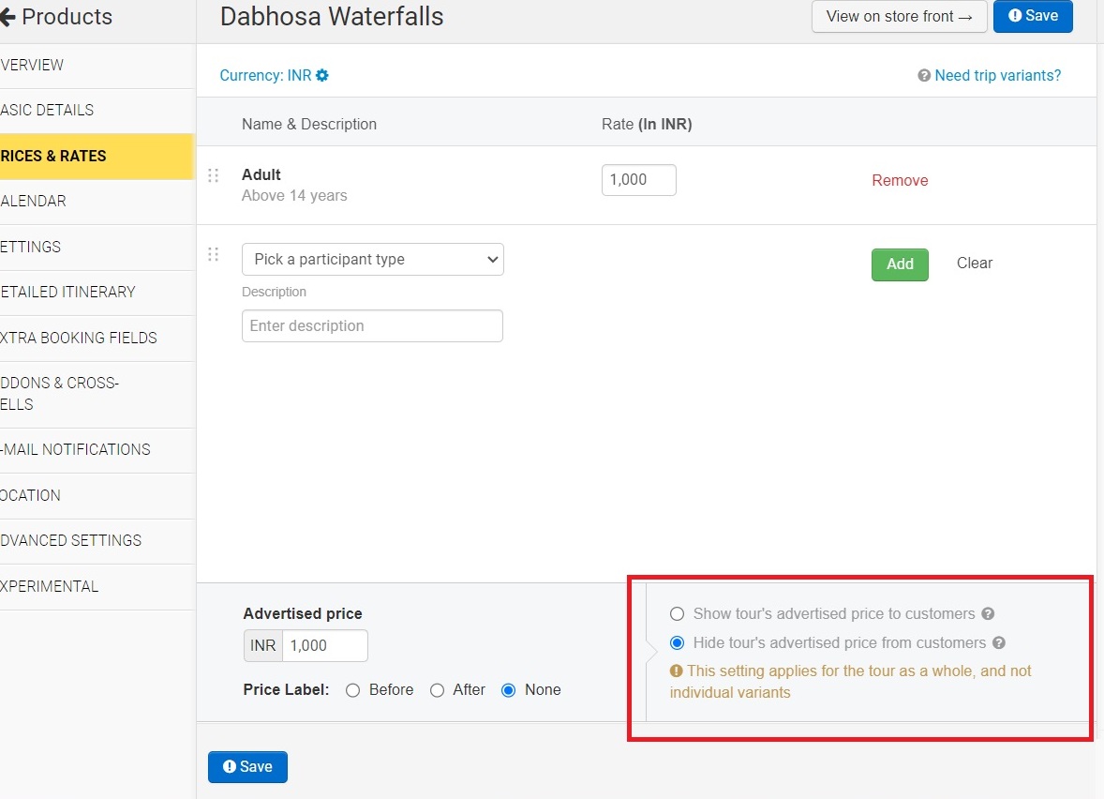Click help icon next to Hide advertised price

(x=999, y=643)
